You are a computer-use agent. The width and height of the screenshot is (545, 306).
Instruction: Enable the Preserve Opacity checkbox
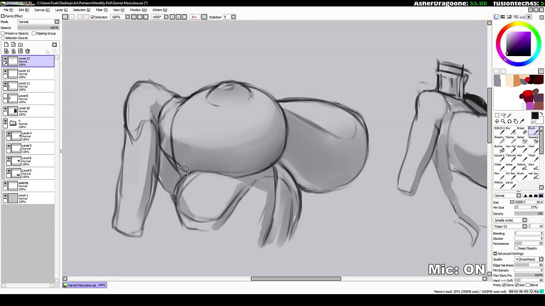[3, 33]
